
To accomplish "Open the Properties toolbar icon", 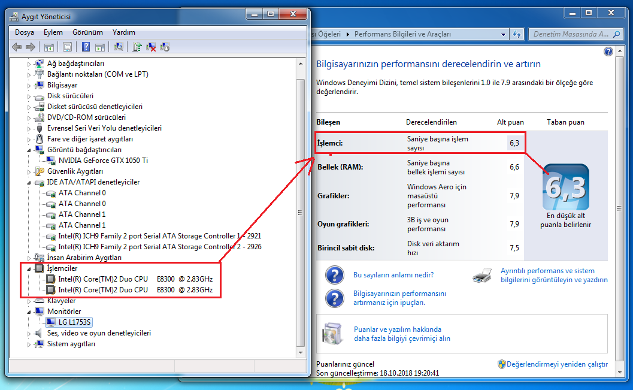I will 67,47.
